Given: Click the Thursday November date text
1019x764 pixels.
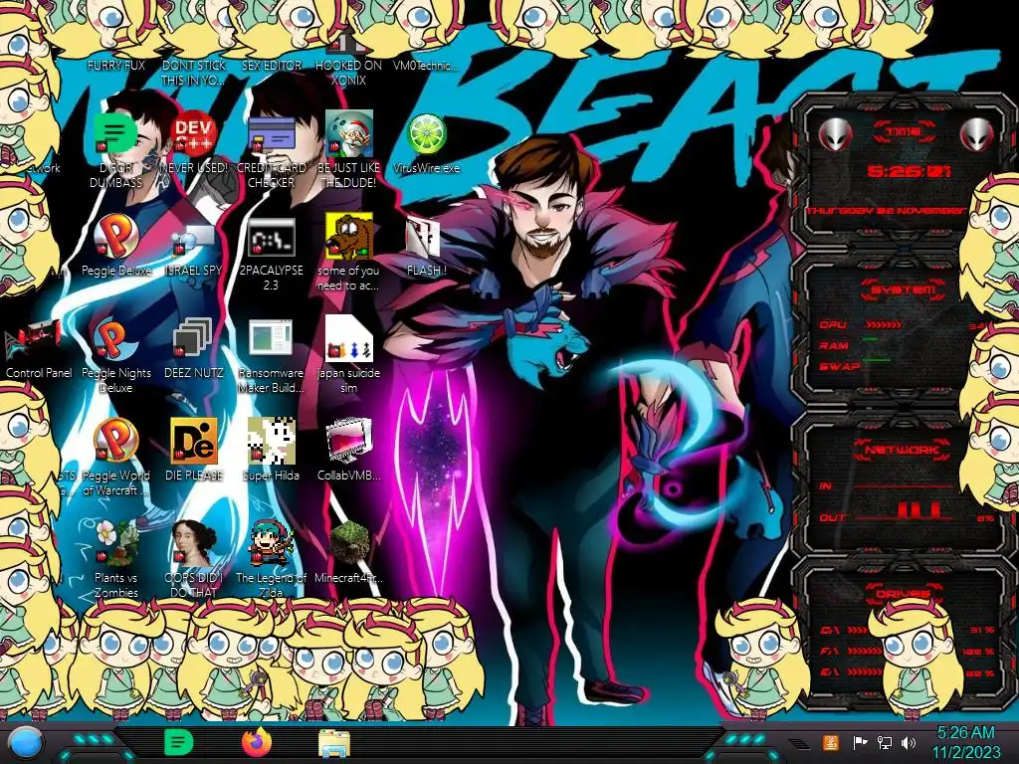Looking at the screenshot, I should pos(887,211).
